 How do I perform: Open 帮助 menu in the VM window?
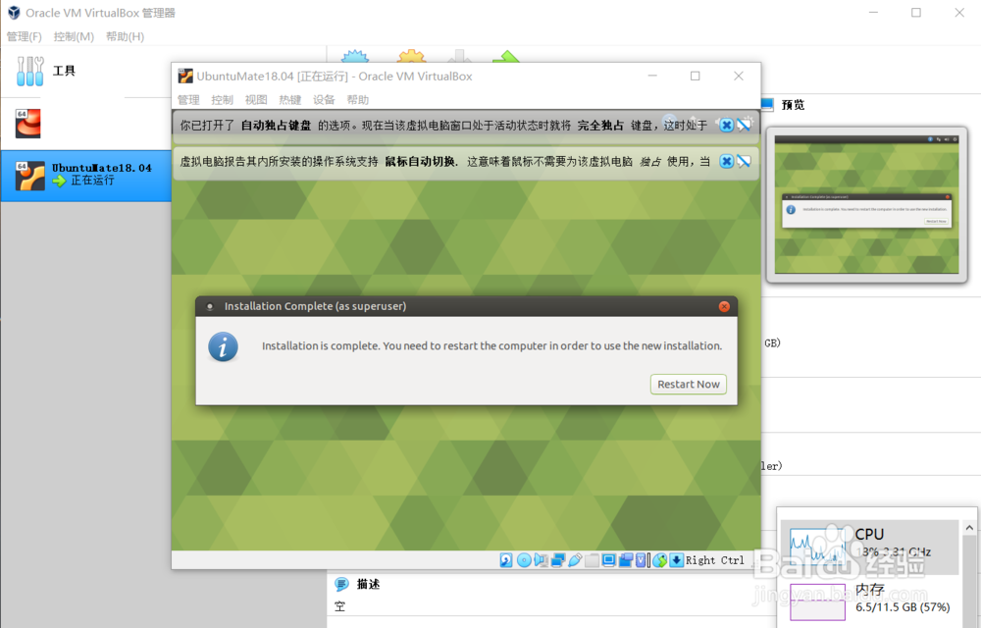[357, 99]
